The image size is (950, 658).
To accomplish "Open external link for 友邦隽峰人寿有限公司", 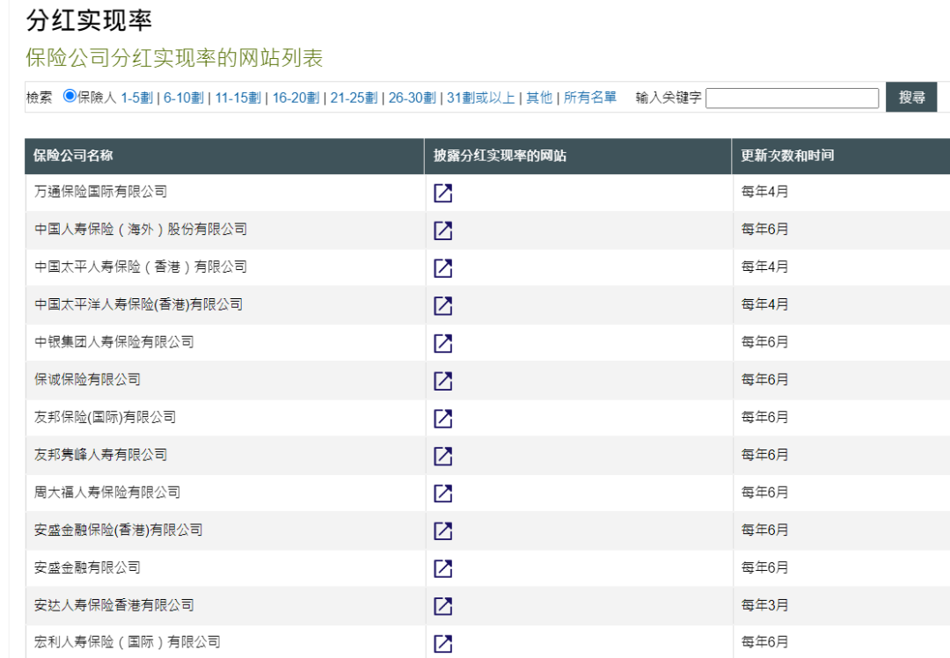I will coord(442,456).
